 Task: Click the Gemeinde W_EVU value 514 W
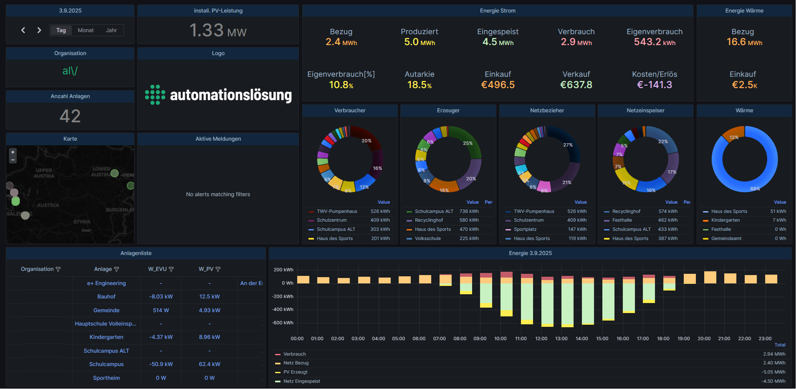(x=161, y=310)
